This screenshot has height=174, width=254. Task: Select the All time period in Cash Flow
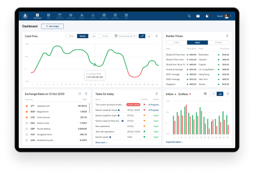coord(105,36)
